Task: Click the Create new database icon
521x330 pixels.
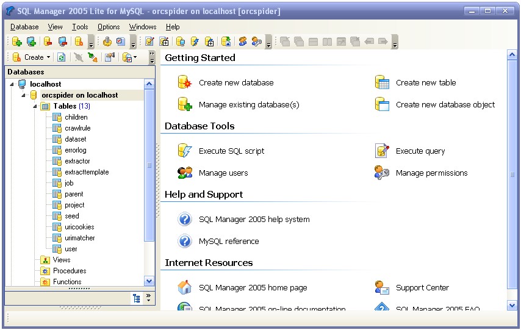Action: [x=184, y=82]
